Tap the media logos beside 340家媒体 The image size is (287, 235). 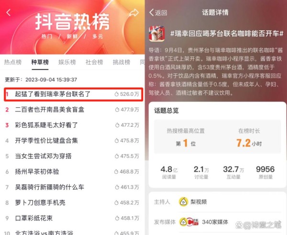tap(189, 222)
